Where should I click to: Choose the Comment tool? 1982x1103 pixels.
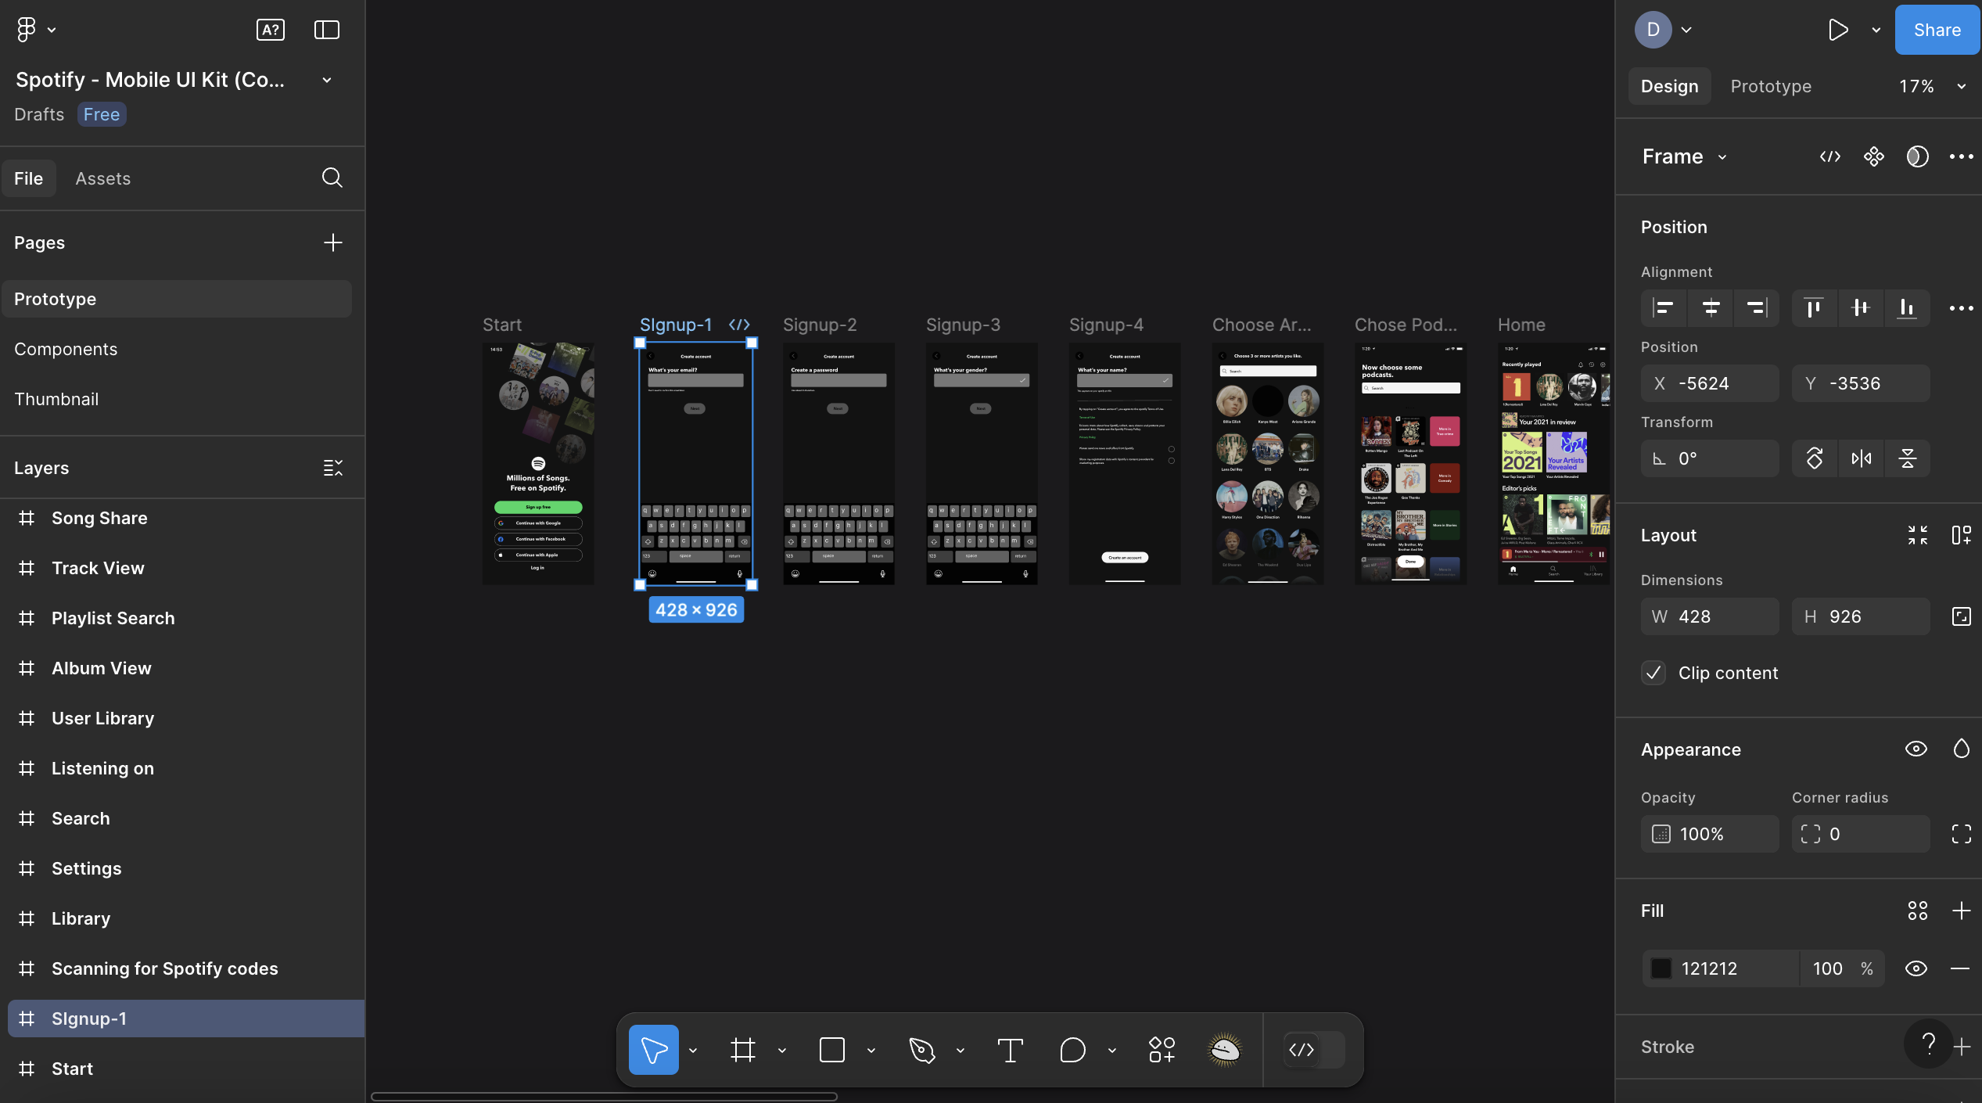tap(1072, 1050)
